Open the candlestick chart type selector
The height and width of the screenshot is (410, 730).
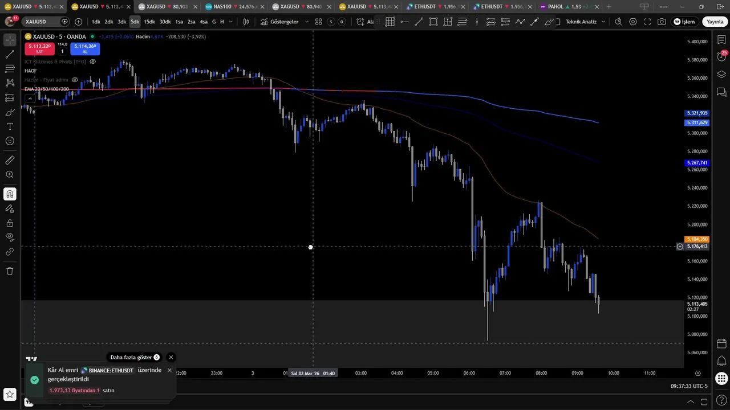[246, 22]
